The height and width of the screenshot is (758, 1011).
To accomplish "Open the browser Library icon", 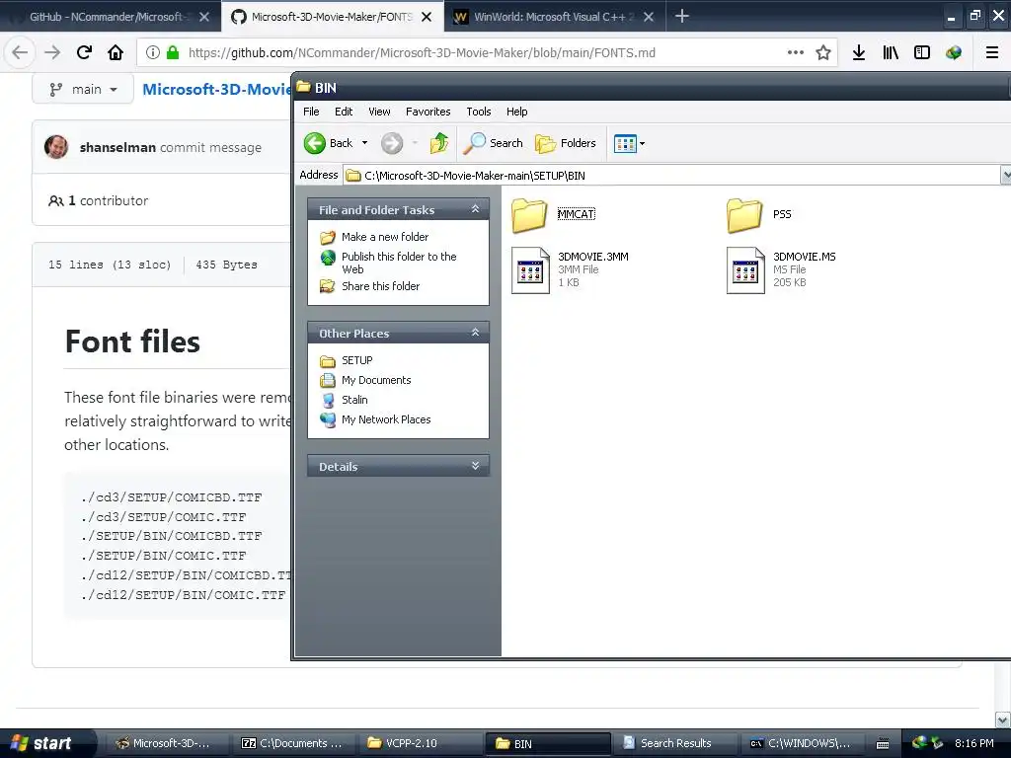I will click(x=891, y=52).
